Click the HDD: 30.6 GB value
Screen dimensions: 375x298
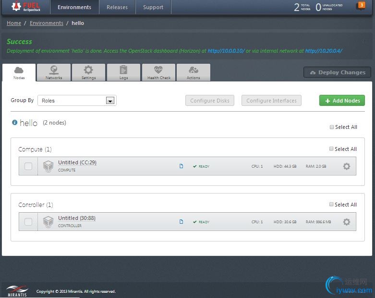click(285, 222)
